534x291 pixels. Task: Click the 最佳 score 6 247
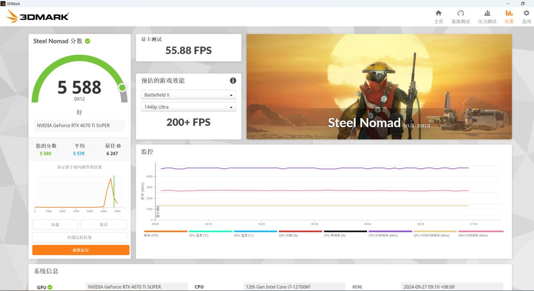[x=112, y=153]
